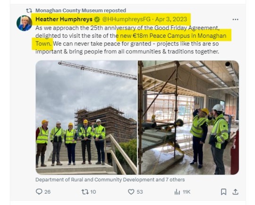The image size is (255, 205).
Task: Click 'Monaghan County Museum reposted' label
Action: click(x=81, y=10)
